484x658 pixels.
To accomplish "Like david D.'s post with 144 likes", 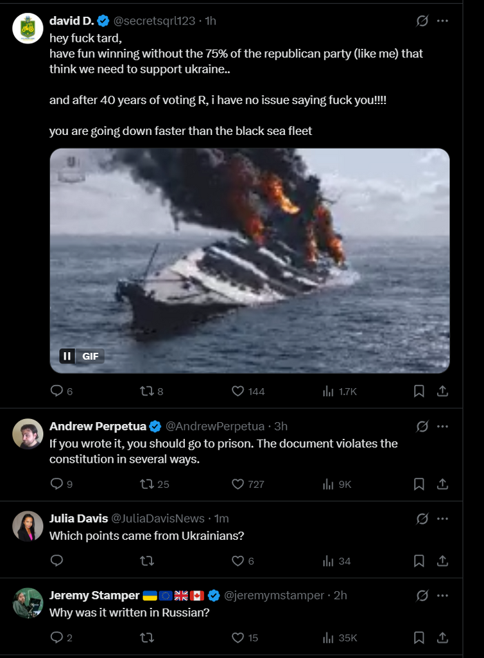I will [x=238, y=391].
